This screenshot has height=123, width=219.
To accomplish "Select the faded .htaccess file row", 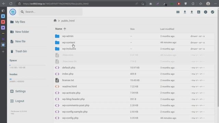I will tap(134, 55).
